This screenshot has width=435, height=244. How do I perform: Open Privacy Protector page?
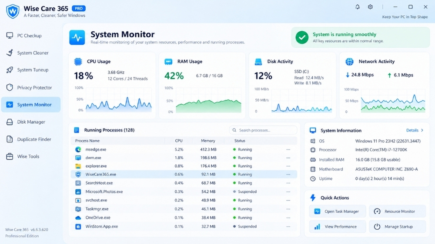pyautogui.click(x=31, y=88)
